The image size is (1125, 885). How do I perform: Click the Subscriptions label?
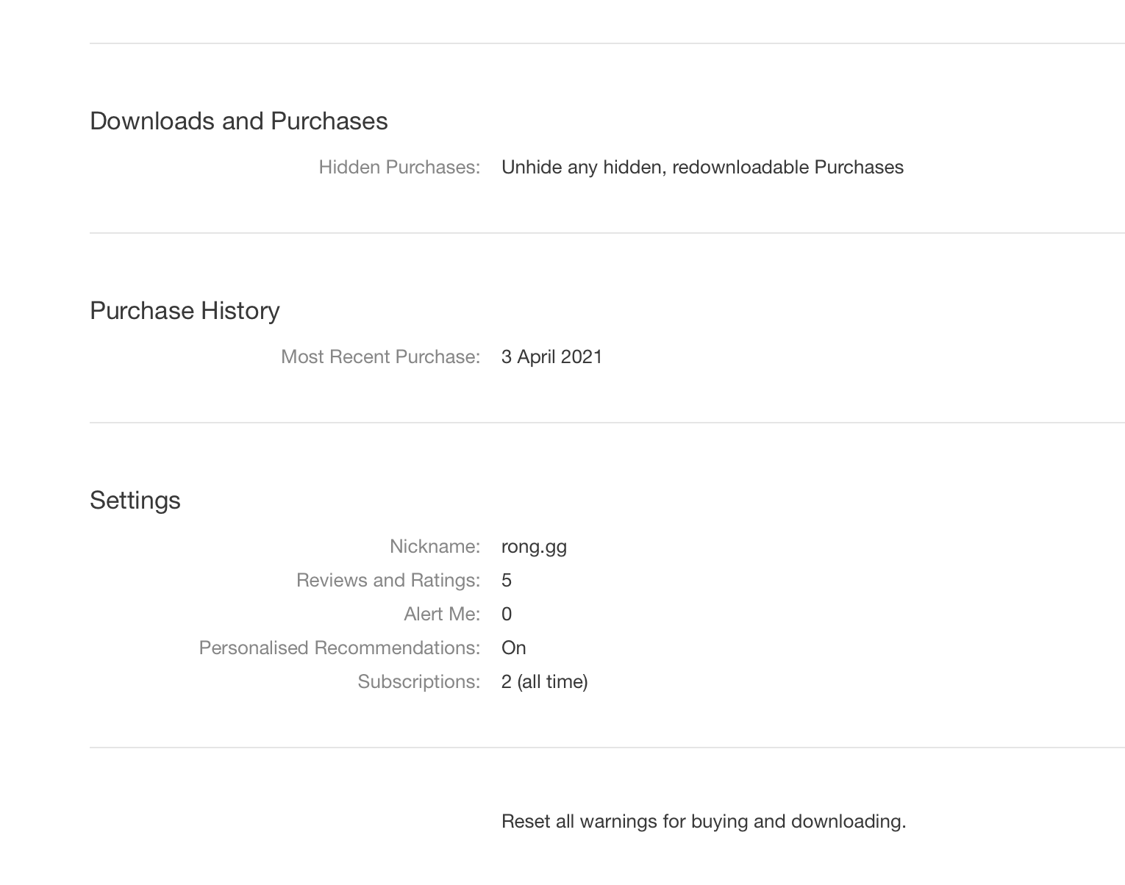tap(418, 682)
